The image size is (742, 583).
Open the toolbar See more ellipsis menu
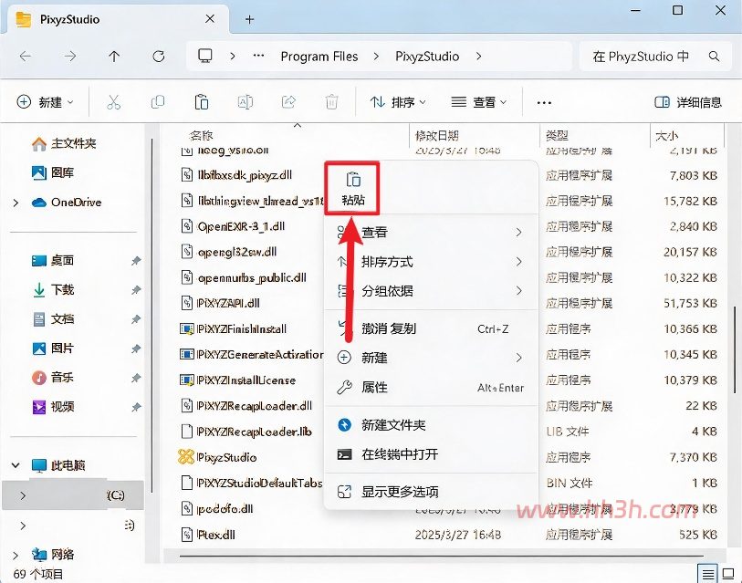click(x=544, y=103)
